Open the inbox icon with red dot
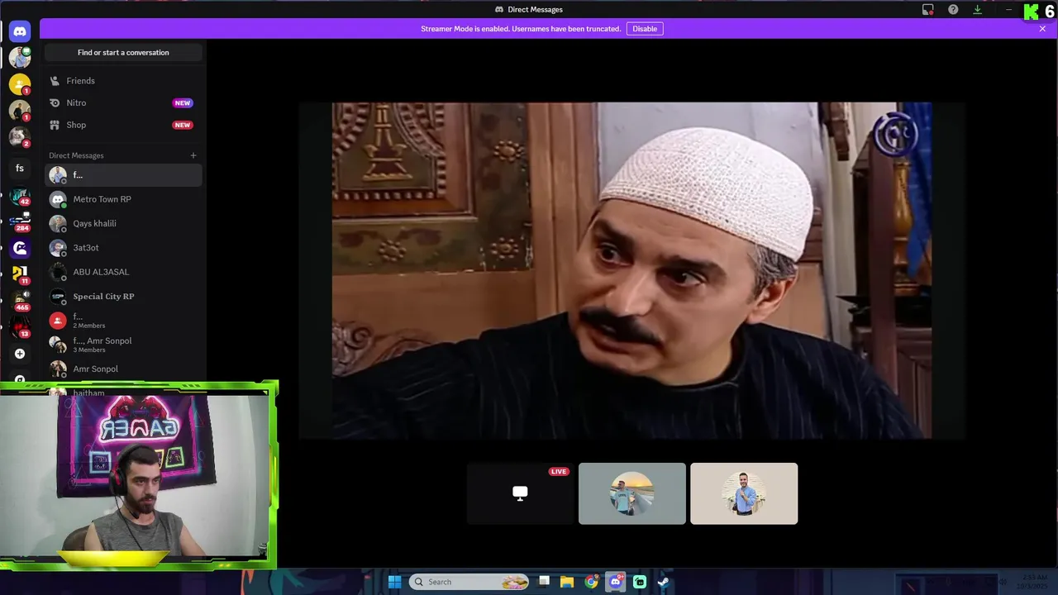 (x=928, y=10)
